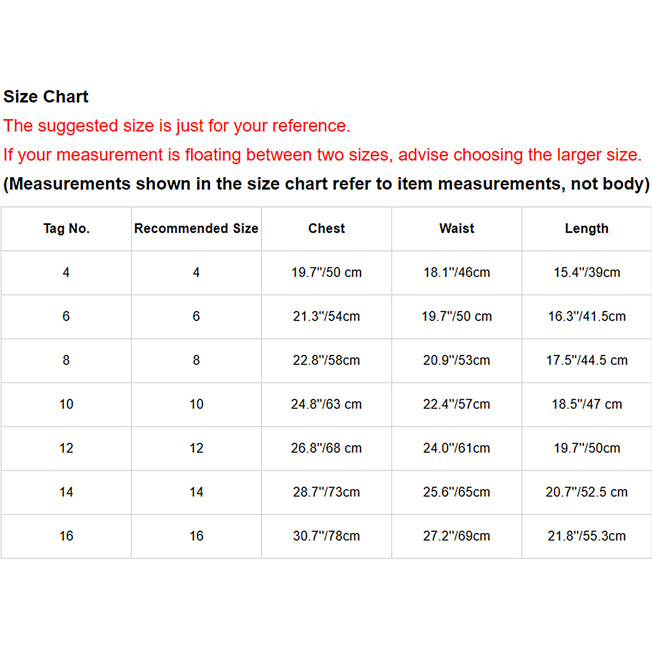The image size is (652, 652).
Task: Click chest cell 19.7"/50 cm for size 4
Action: 326,272
